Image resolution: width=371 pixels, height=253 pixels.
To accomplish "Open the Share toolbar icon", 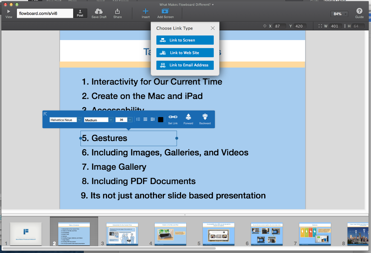I will click(x=117, y=11).
